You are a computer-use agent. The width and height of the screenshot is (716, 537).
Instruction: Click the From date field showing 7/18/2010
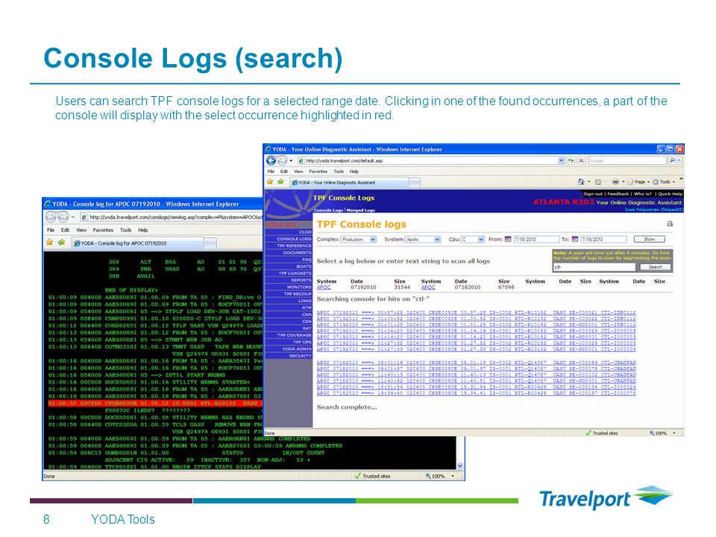coord(536,239)
